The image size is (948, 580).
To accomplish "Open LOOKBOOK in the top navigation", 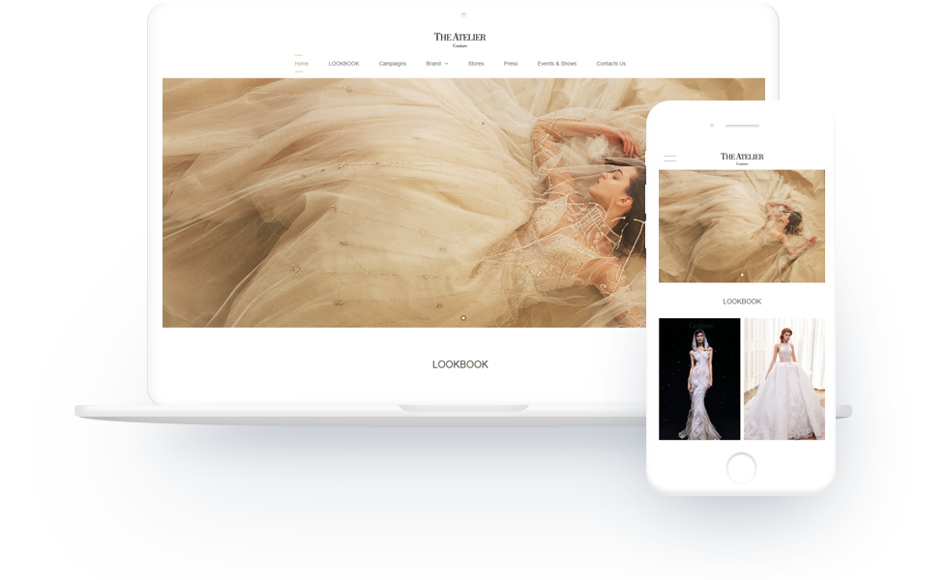I will 343,64.
